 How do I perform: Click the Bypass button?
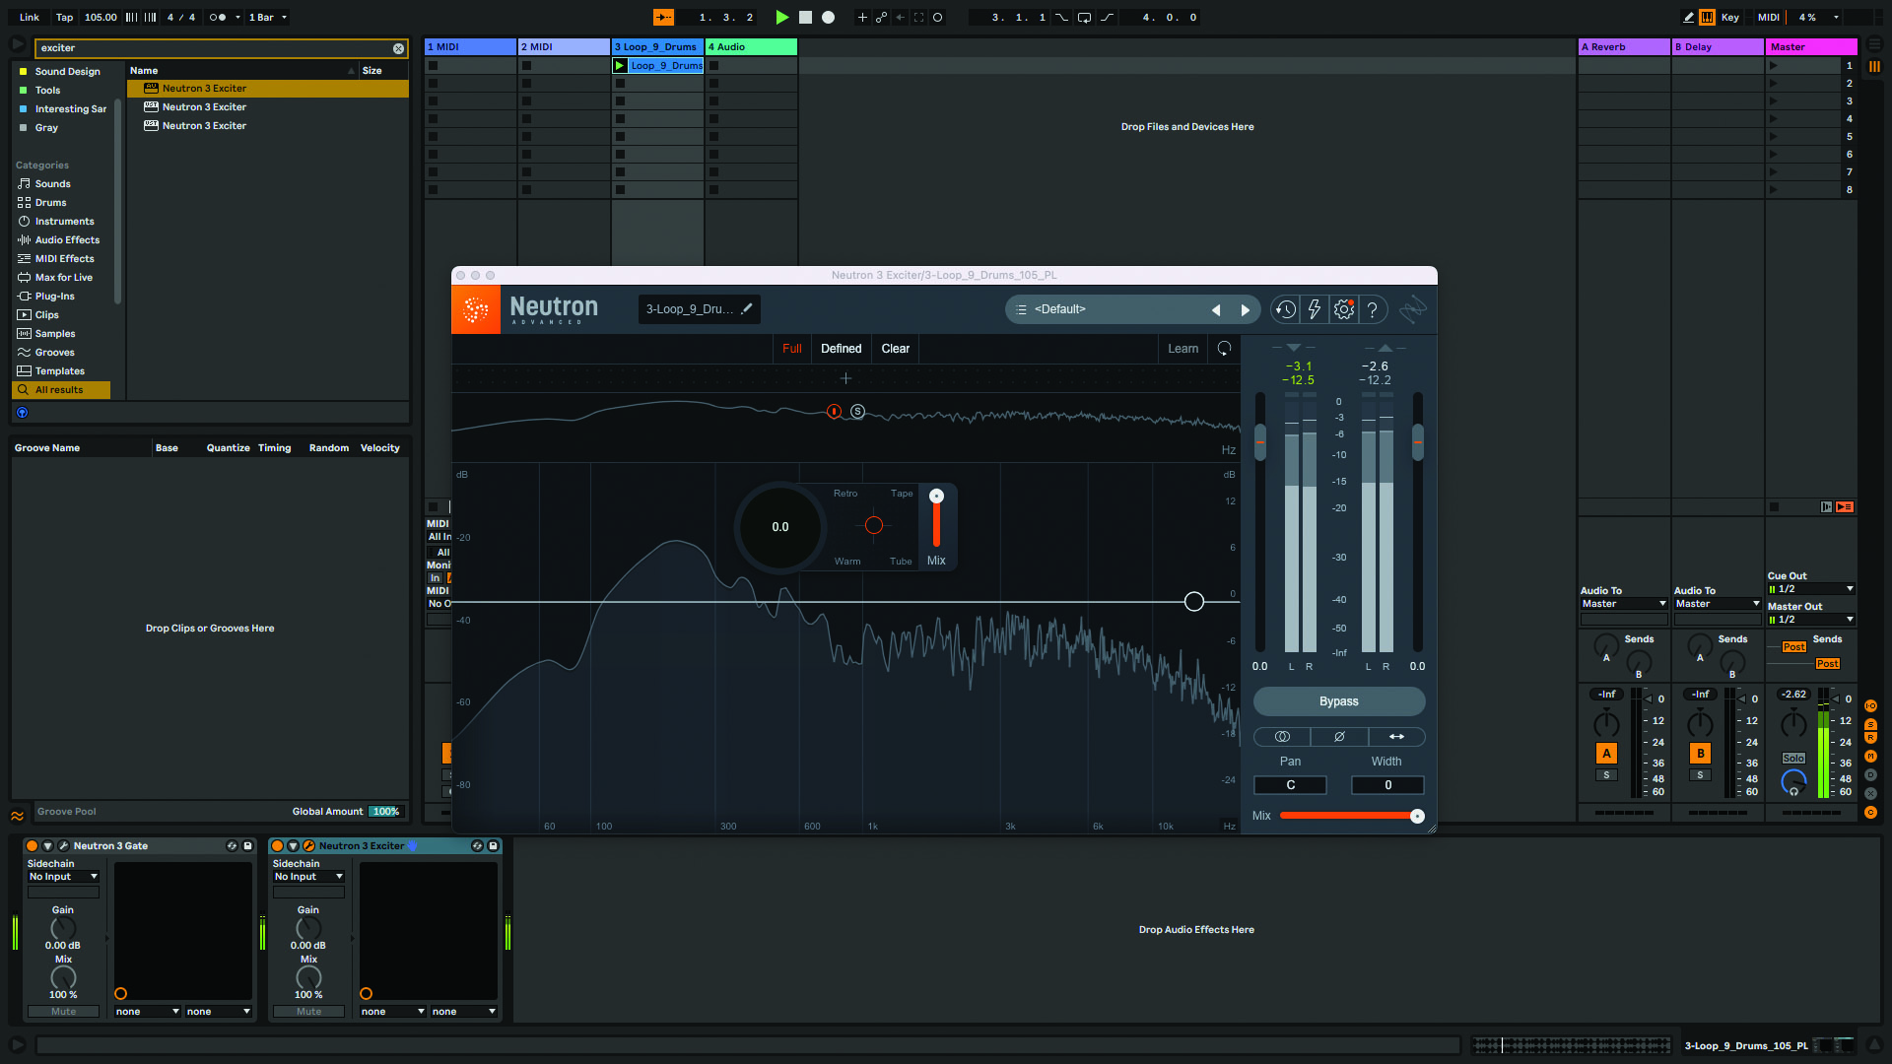click(1338, 701)
